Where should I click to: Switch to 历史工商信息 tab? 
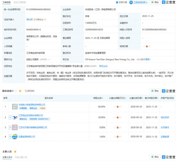coord(20,2)
